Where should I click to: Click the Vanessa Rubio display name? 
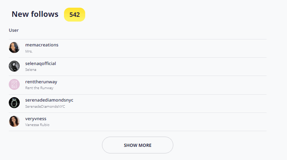point(37,125)
